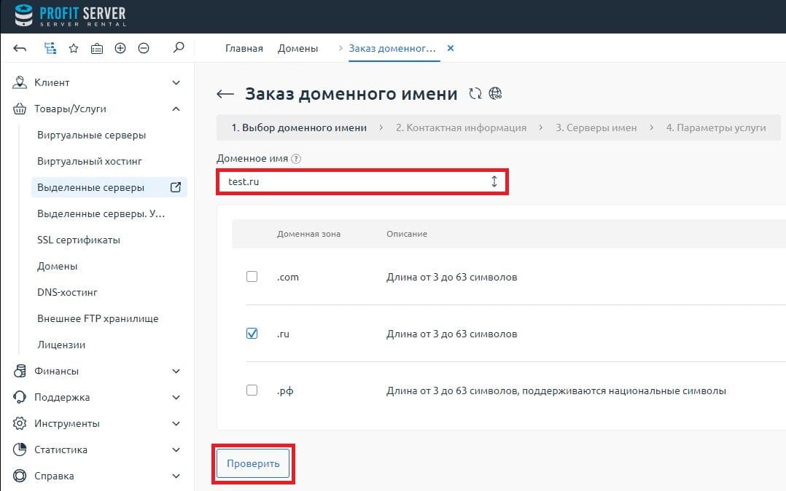Screen dimensions: 786x491
Task: Click the .рф description with национальные символы
Action: coord(556,390)
